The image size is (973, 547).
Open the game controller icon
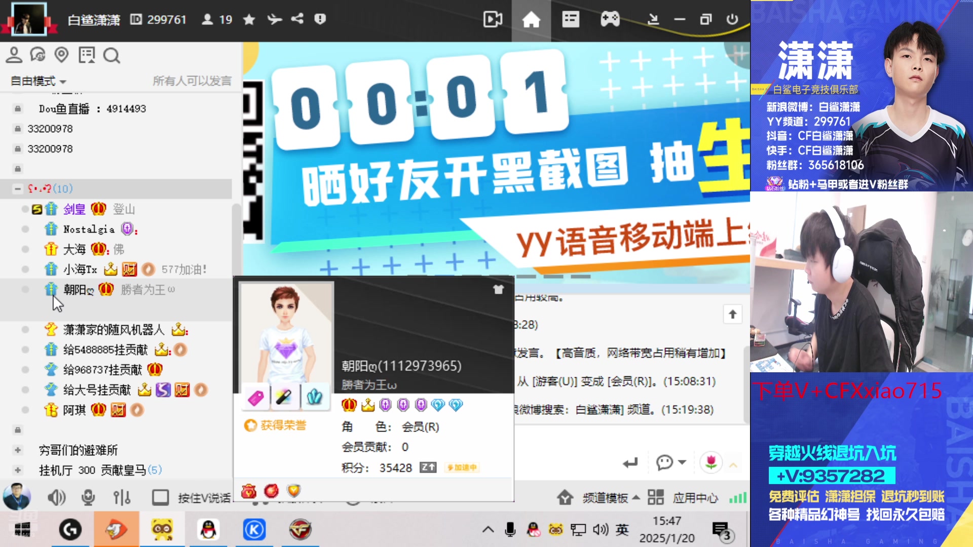pos(610,20)
